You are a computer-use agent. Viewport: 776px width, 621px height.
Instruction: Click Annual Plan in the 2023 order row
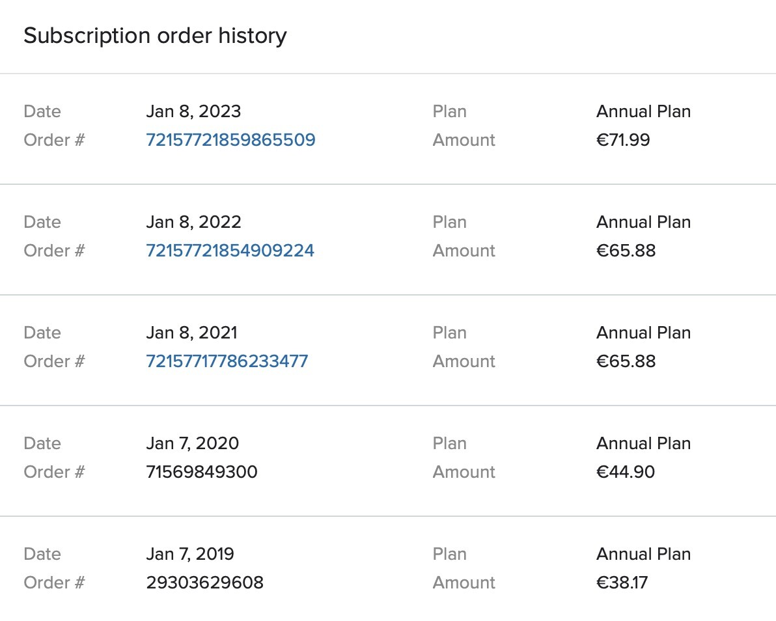click(x=643, y=111)
